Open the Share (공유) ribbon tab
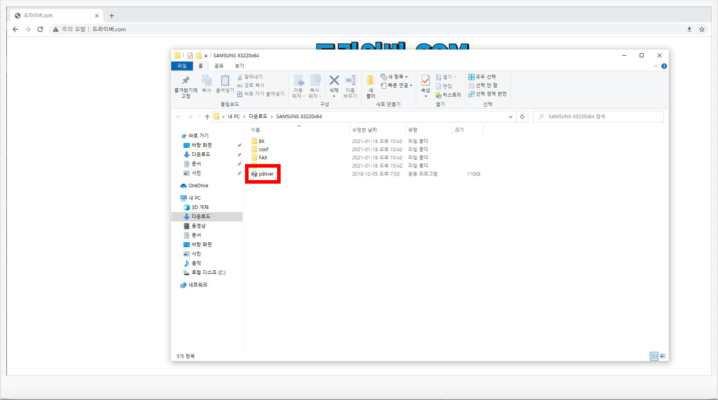Image resolution: width=718 pixels, height=400 pixels. click(x=219, y=66)
